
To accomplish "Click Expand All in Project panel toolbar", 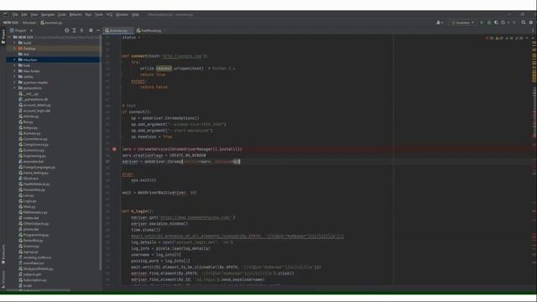I will click(x=74, y=30).
